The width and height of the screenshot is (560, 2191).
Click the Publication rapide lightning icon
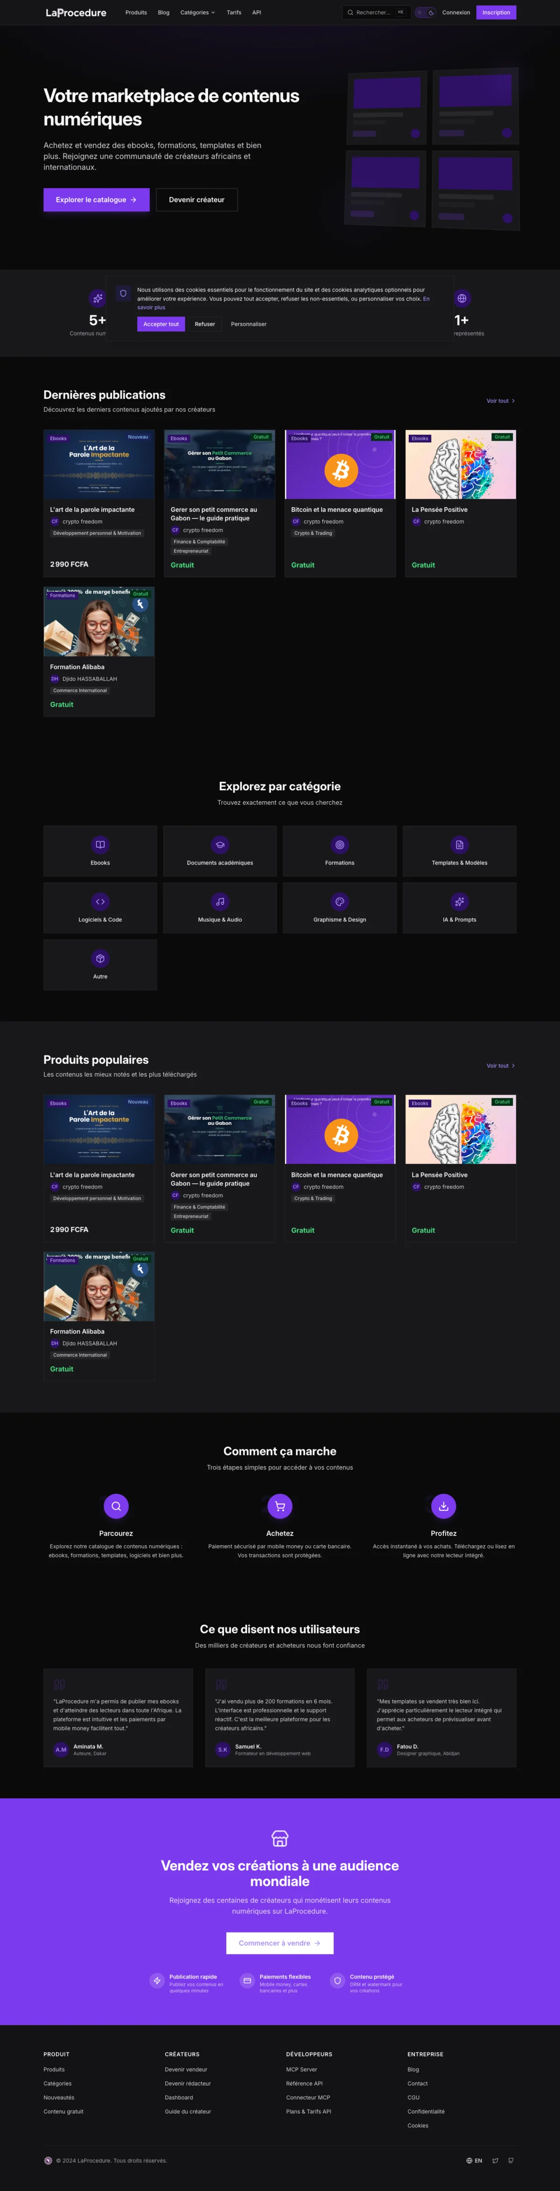157,1980
